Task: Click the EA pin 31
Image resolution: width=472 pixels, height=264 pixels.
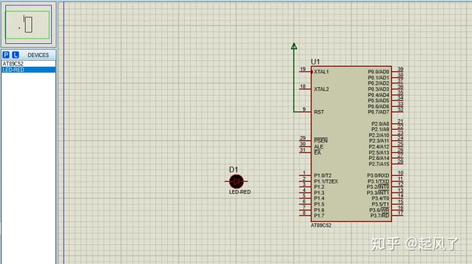Action: [x=305, y=153]
